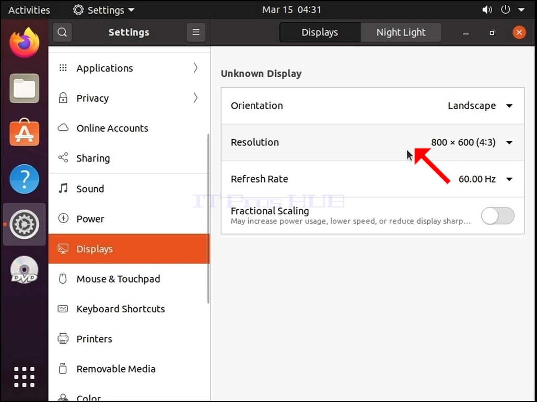Click the sidebar vertical scrollbar
Viewport: 537px width, 402px height.
(208, 219)
